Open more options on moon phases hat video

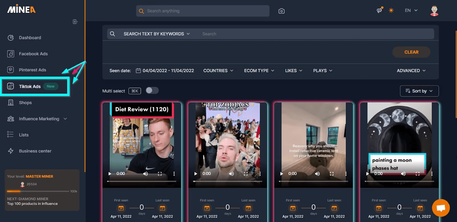pyautogui.click(x=432, y=174)
